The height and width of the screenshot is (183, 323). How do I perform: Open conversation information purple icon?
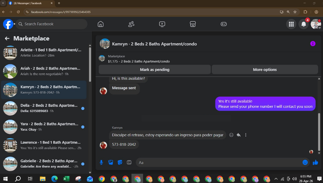point(313,44)
